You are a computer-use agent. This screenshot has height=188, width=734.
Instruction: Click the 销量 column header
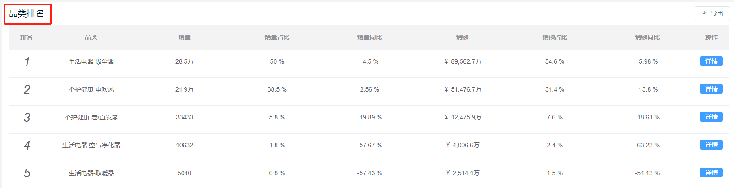tap(184, 37)
